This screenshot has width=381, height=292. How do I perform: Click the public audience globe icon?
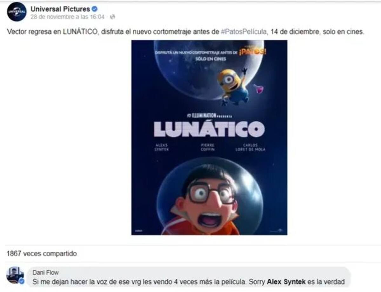pos(112,17)
